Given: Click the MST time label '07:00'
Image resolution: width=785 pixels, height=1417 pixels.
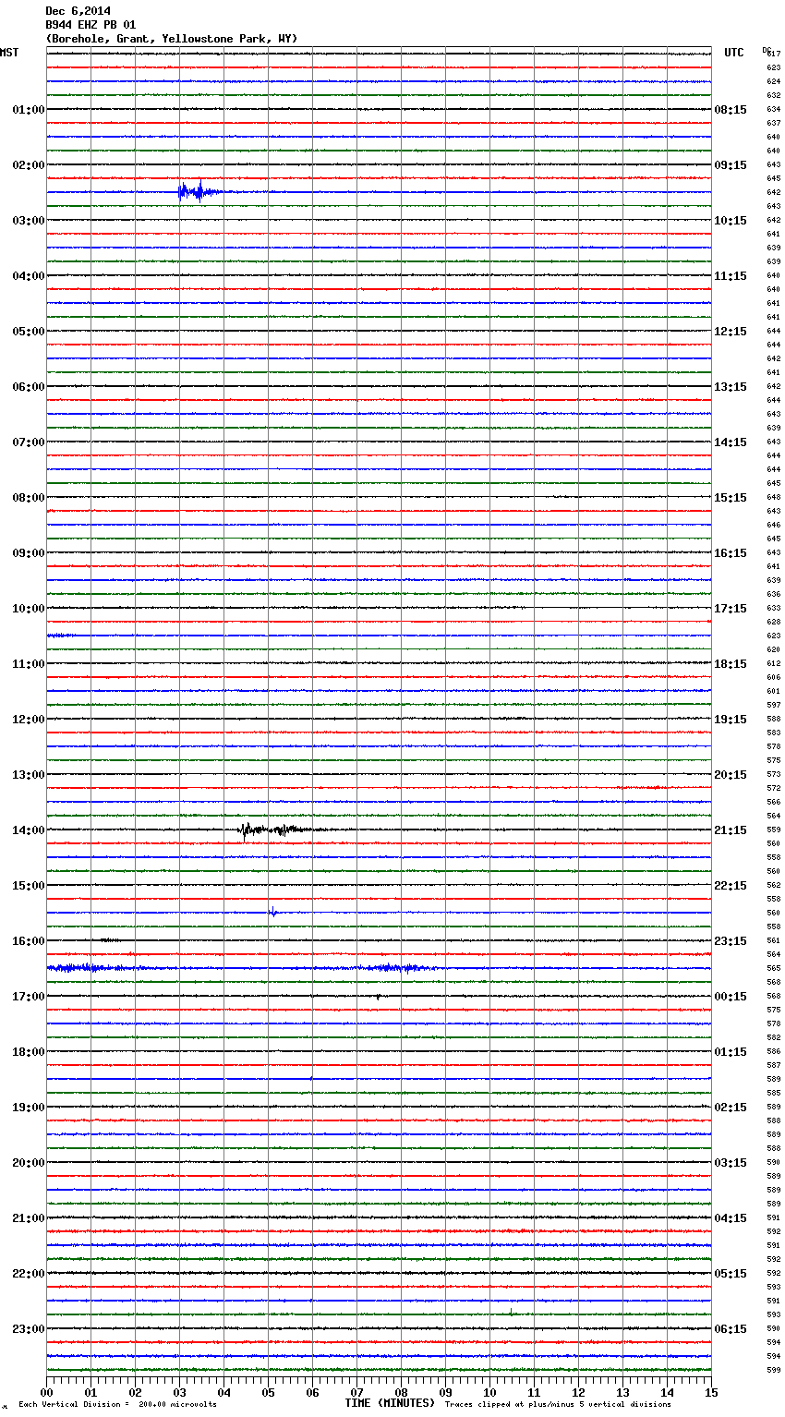Looking at the screenshot, I should point(29,442).
